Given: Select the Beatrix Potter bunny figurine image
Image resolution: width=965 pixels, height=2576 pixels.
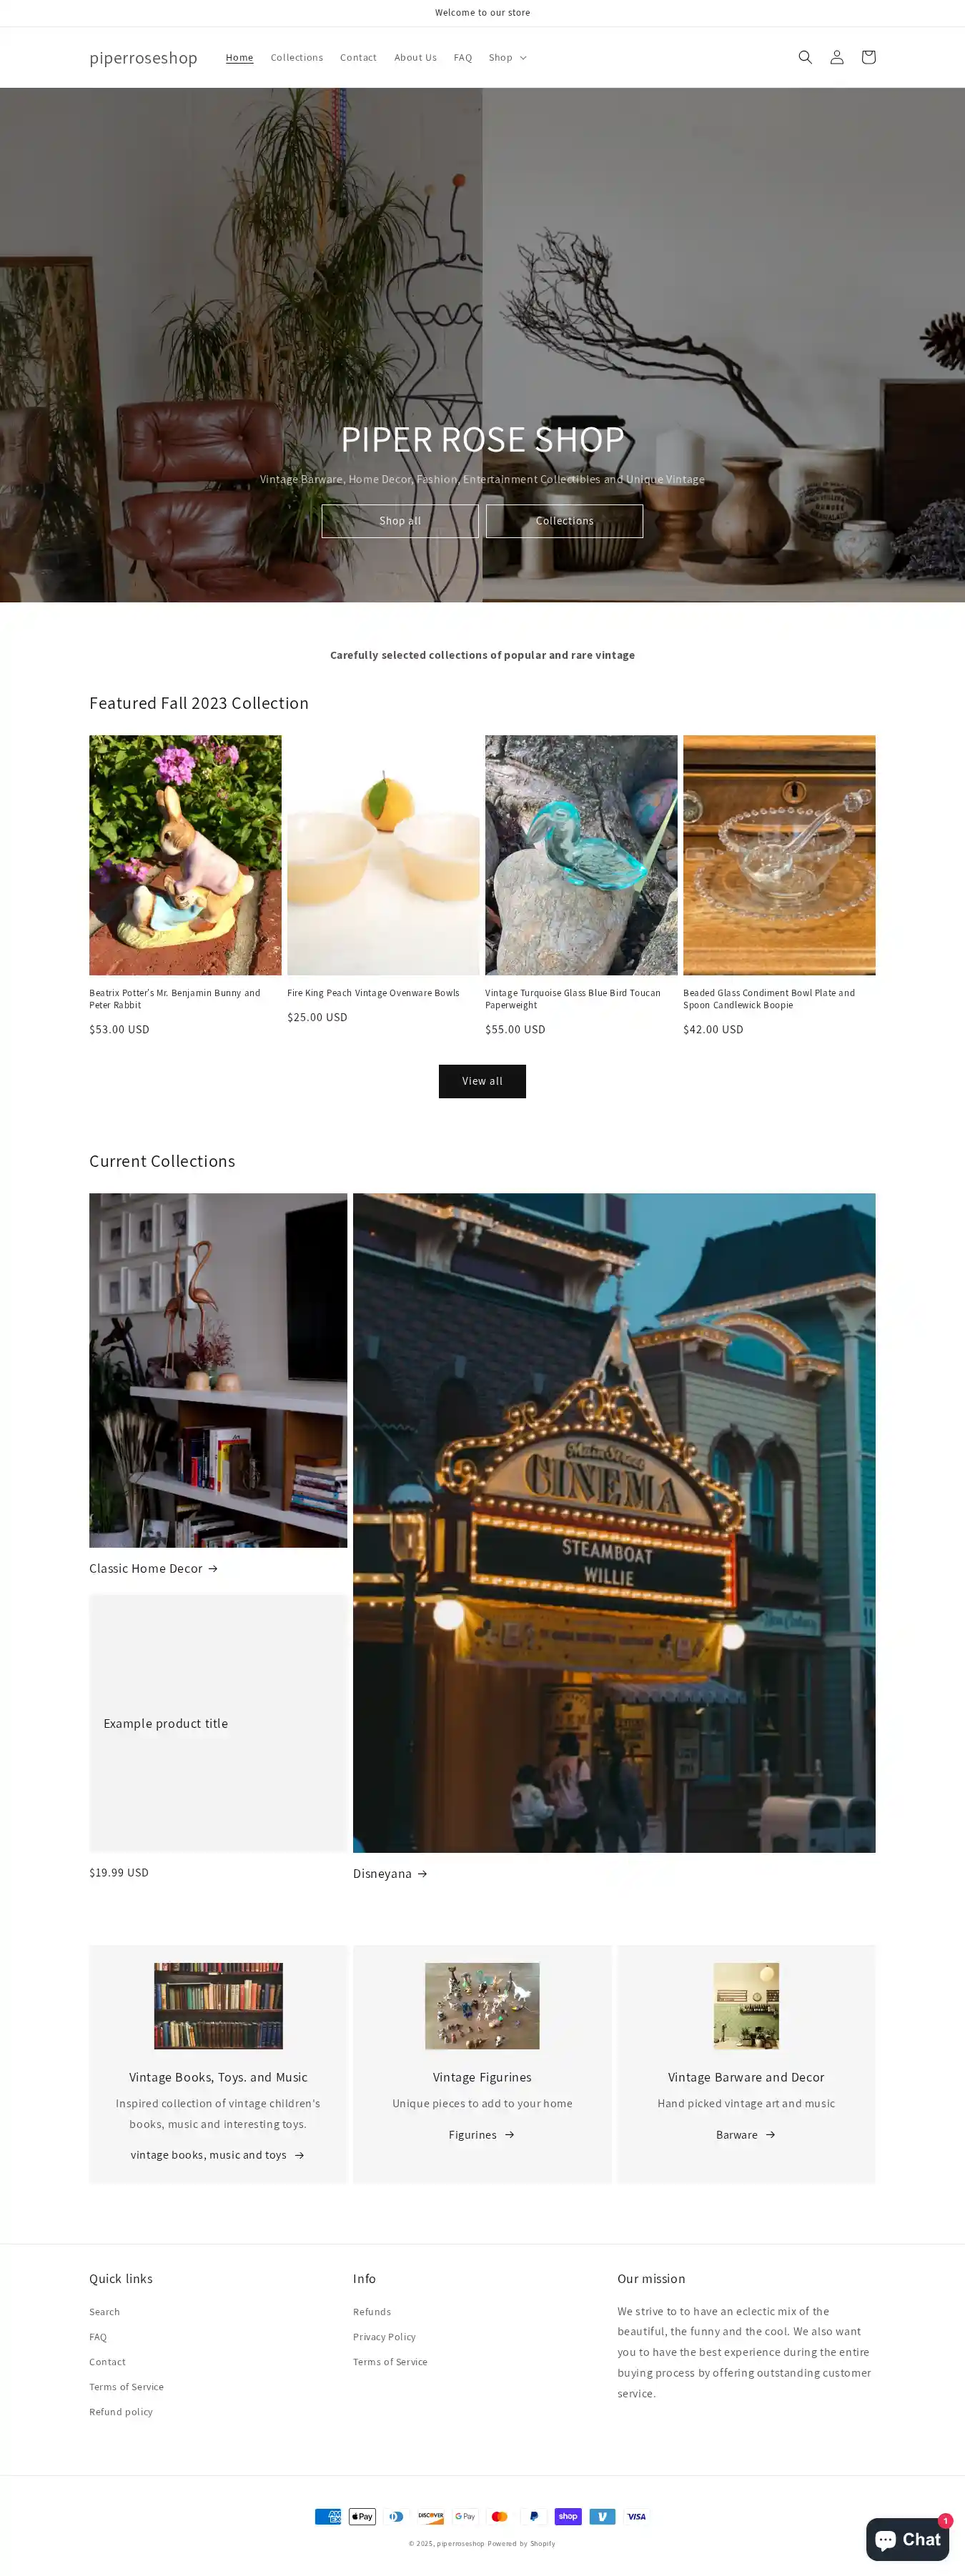Looking at the screenshot, I should coord(185,855).
